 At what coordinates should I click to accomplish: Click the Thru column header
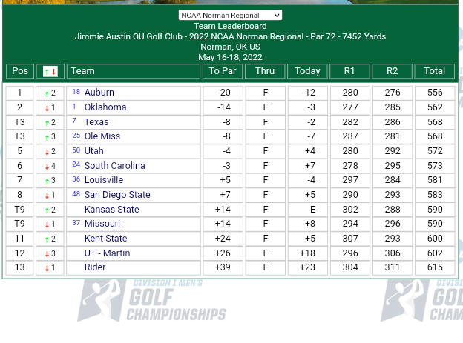point(265,71)
